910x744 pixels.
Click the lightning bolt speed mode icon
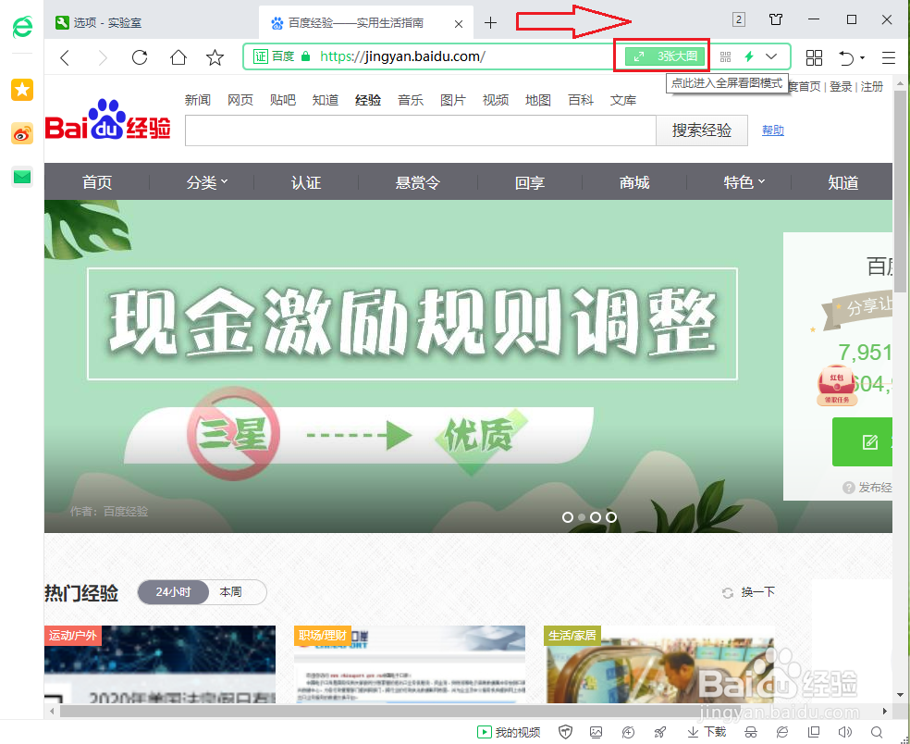click(749, 56)
